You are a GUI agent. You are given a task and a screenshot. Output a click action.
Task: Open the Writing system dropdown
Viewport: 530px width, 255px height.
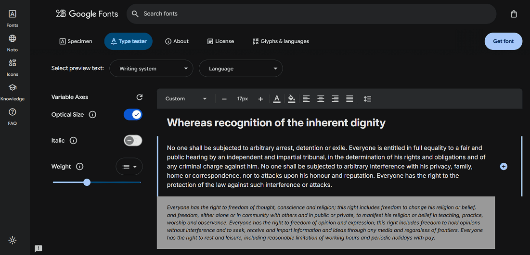tap(151, 69)
